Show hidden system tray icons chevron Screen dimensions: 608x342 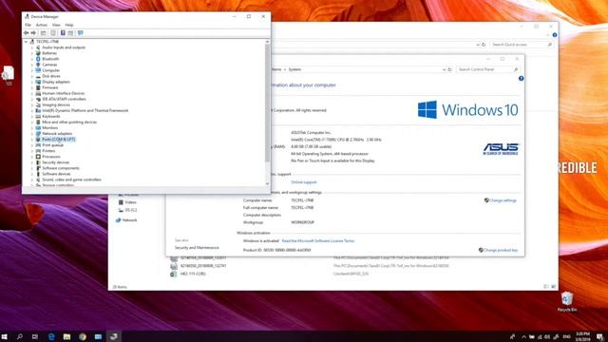click(523, 337)
